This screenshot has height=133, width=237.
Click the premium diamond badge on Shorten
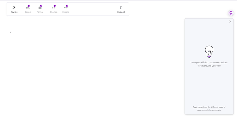click(55, 6)
